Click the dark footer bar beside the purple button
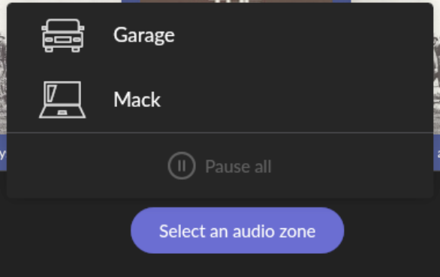 coord(65,231)
